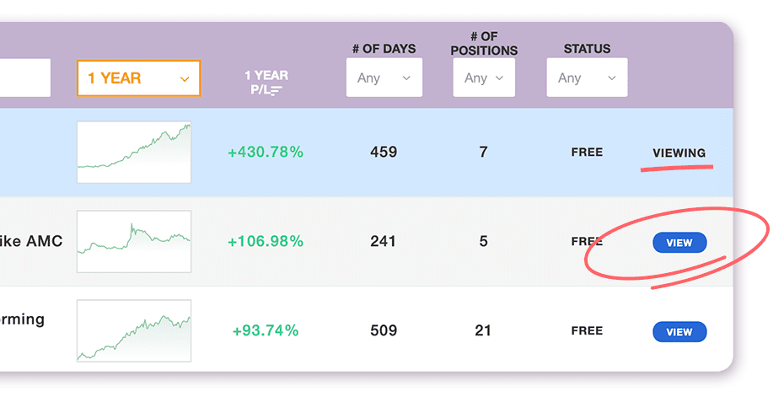Image resolution: width=784 pixels, height=402 pixels.
Task: Click the white search field at top left
Action: 24,78
